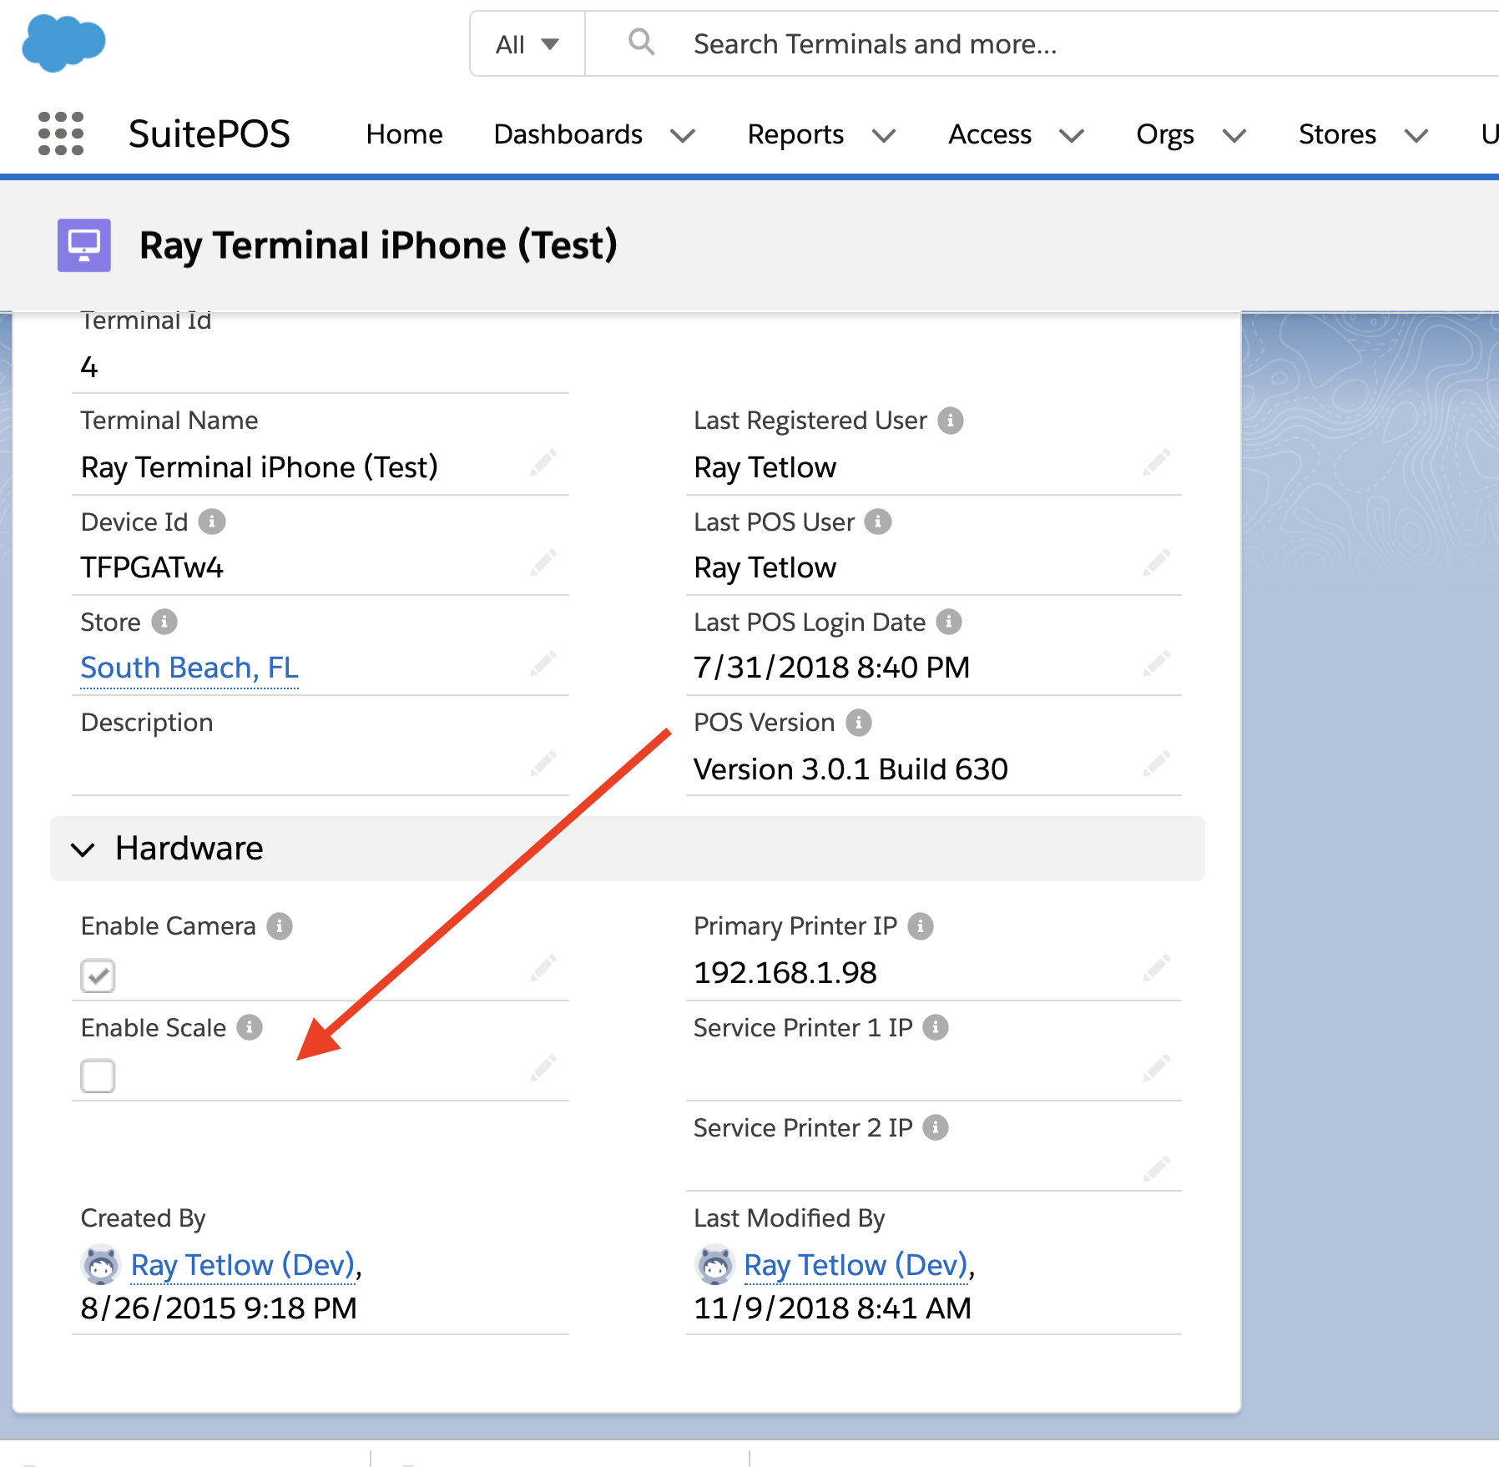Open the South Beach, FL store link
Image resolution: width=1499 pixels, height=1467 pixels.
[x=189, y=668]
